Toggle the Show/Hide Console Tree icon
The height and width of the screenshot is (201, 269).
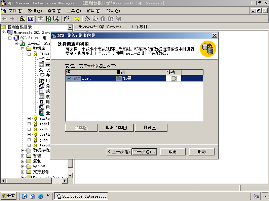[x=31, y=19]
